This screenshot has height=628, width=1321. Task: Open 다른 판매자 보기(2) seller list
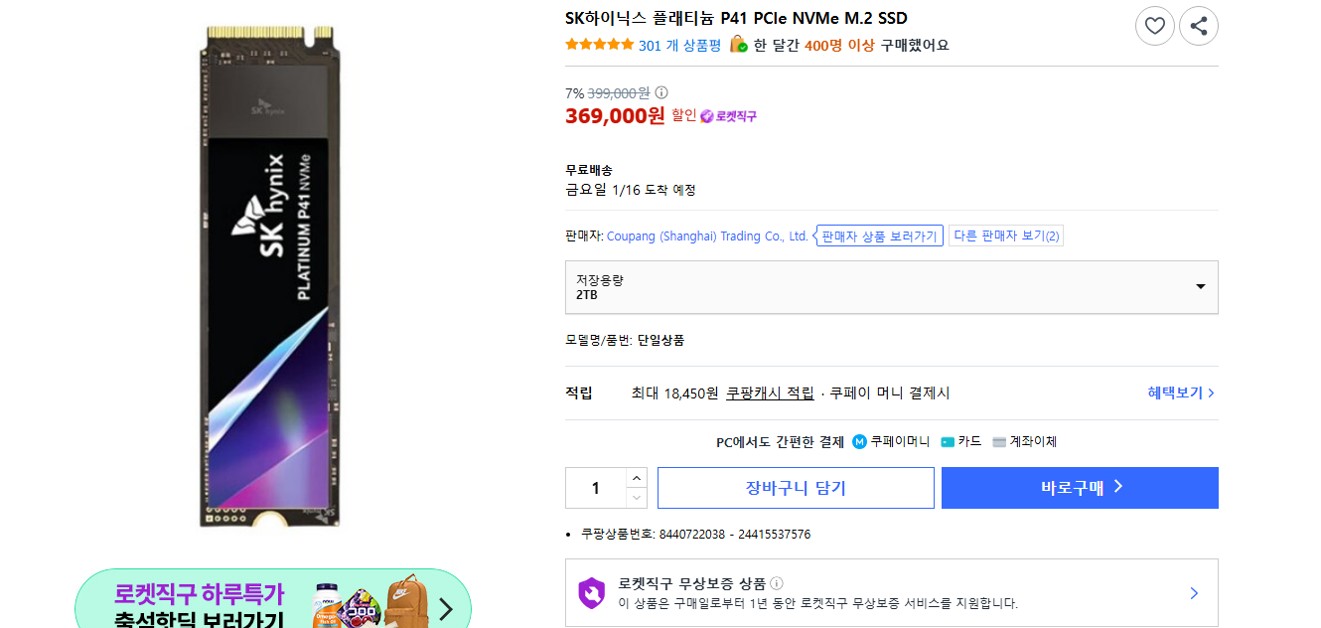[1005, 235]
